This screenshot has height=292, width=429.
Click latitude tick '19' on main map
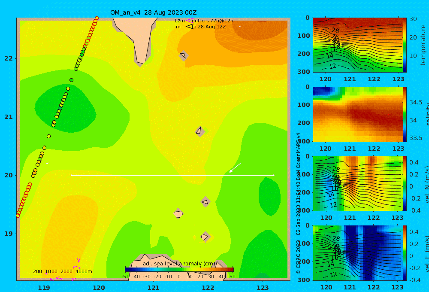click(9, 234)
